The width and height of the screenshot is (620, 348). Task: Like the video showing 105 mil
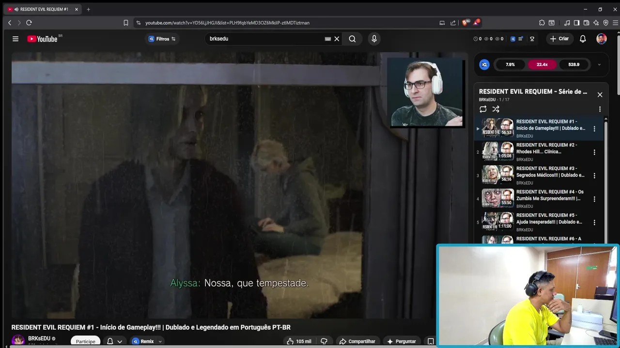click(x=298, y=341)
